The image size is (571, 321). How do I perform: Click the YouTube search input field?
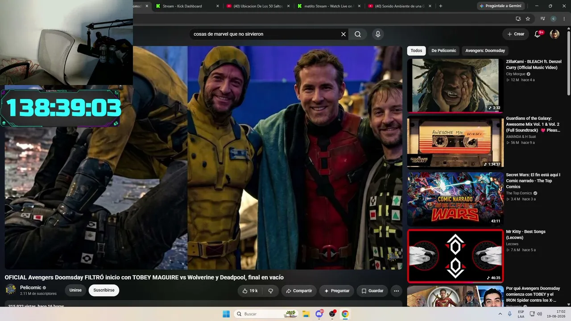pyautogui.click(x=265, y=34)
